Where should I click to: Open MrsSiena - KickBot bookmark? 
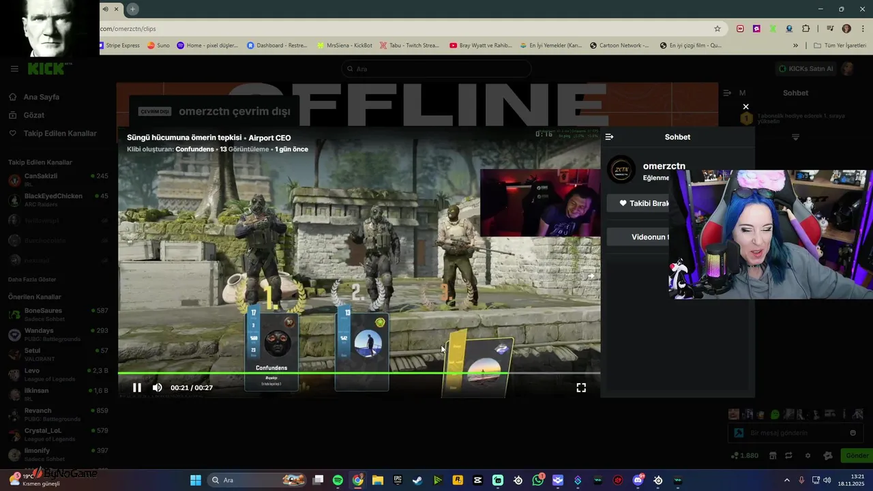pyautogui.click(x=345, y=46)
